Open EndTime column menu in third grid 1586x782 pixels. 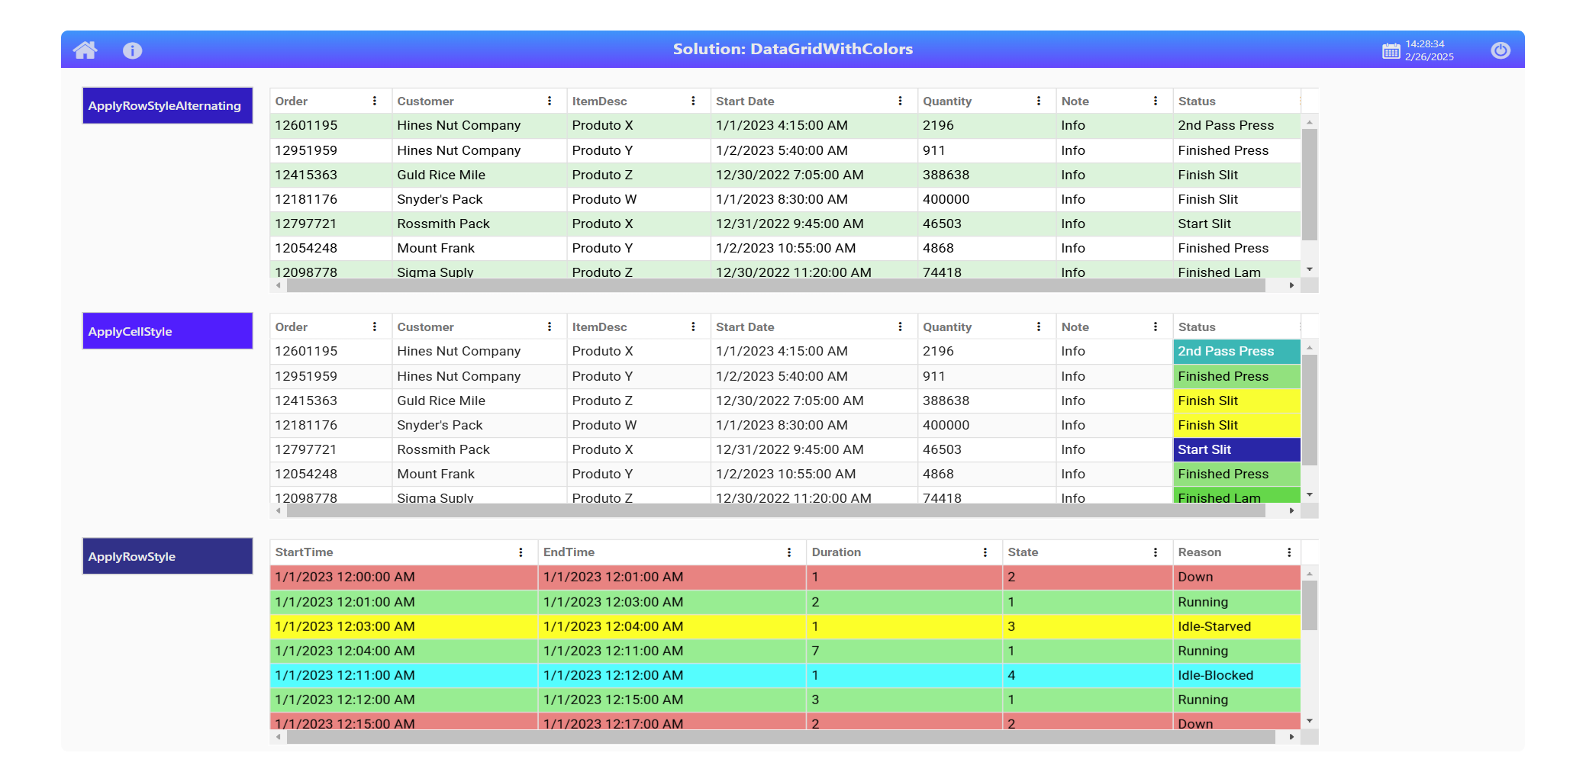click(x=789, y=552)
